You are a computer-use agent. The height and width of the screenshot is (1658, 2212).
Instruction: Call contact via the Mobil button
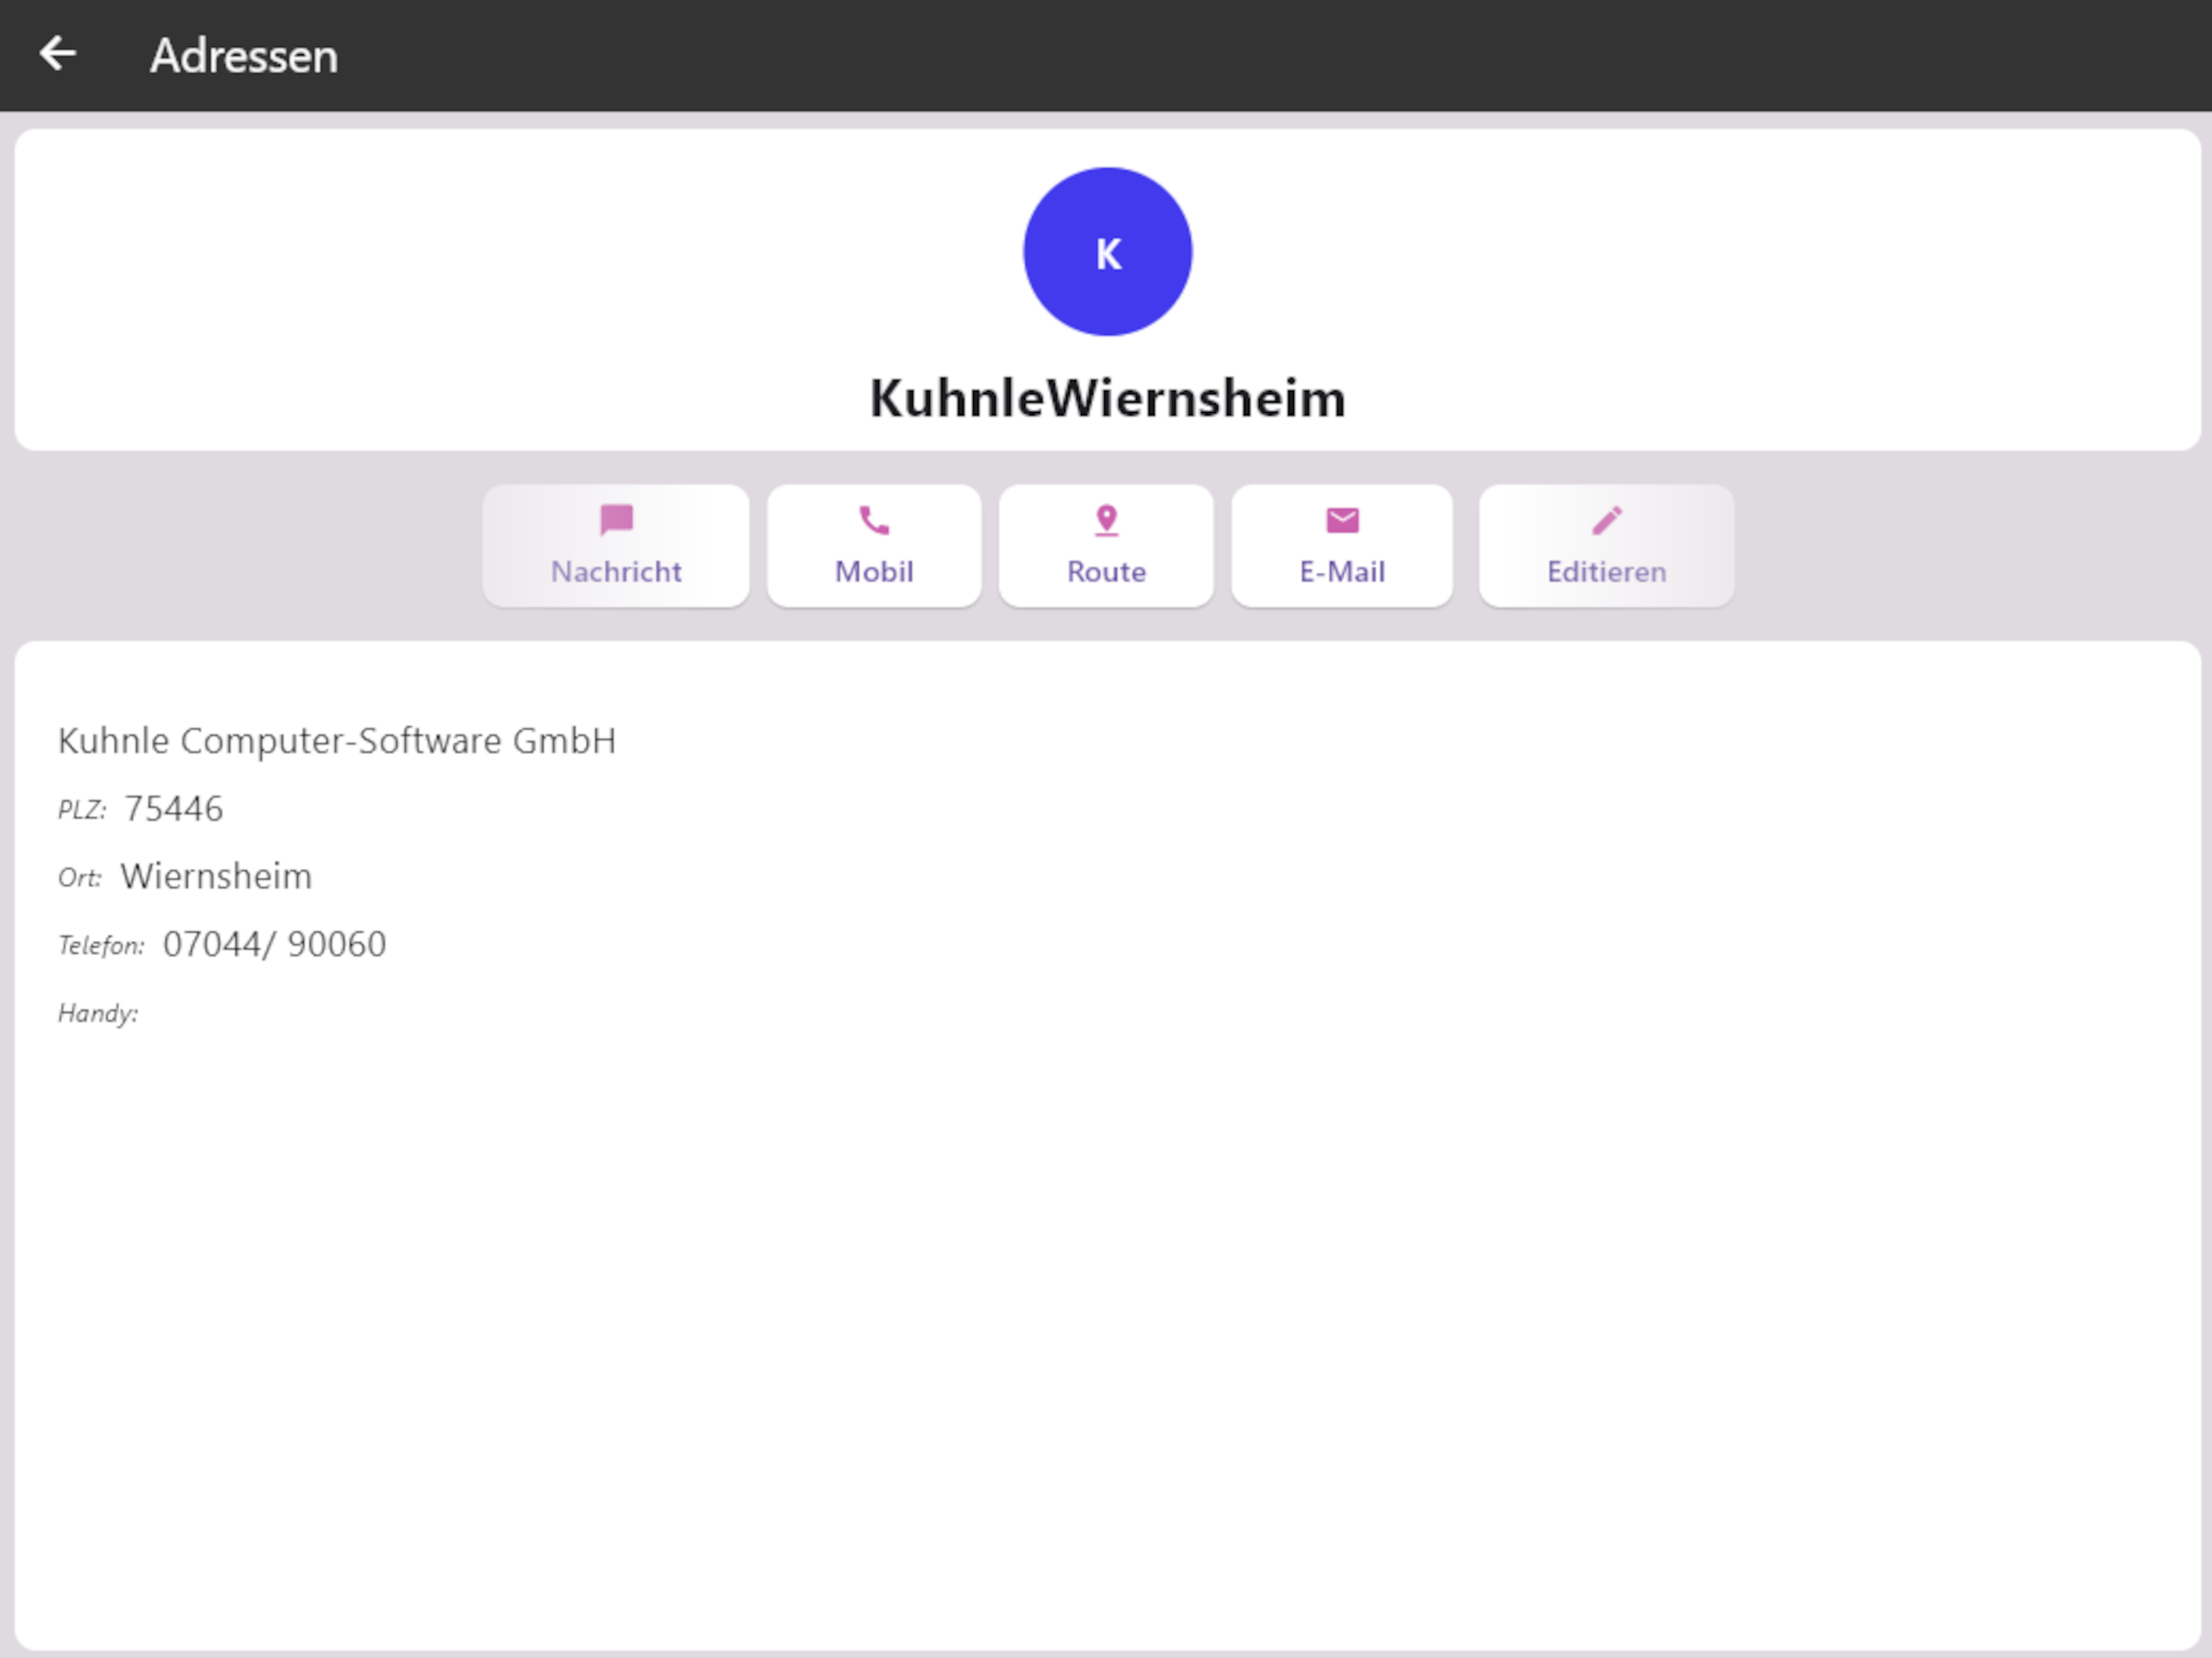874,546
